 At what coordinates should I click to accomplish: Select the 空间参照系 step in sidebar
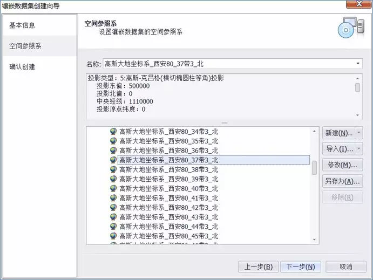tap(25, 46)
